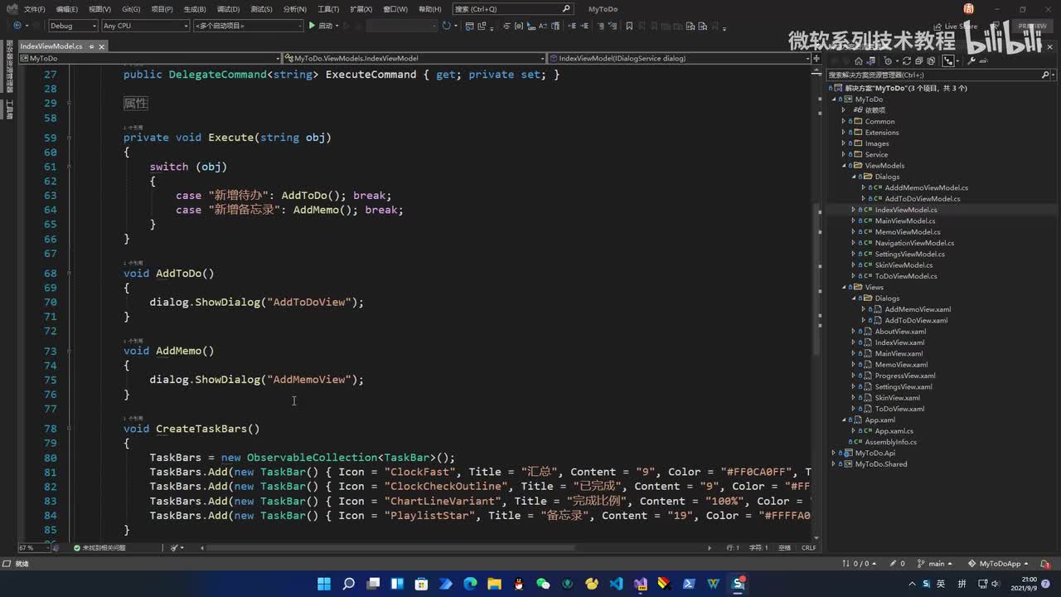Toggle the track active item button
This screenshot has width=1061, height=597.
[948, 61]
